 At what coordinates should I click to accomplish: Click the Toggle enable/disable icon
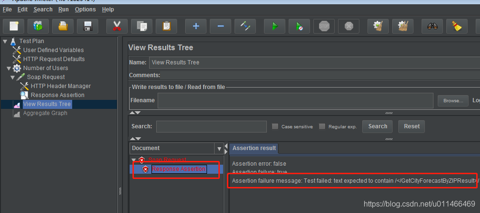(x=245, y=26)
